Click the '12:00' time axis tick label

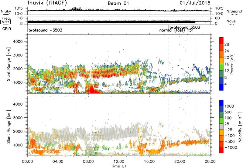coord(119,162)
